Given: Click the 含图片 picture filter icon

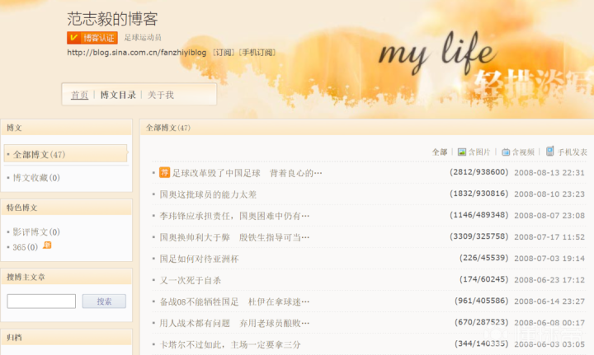Looking at the screenshot, I should 462,152.
